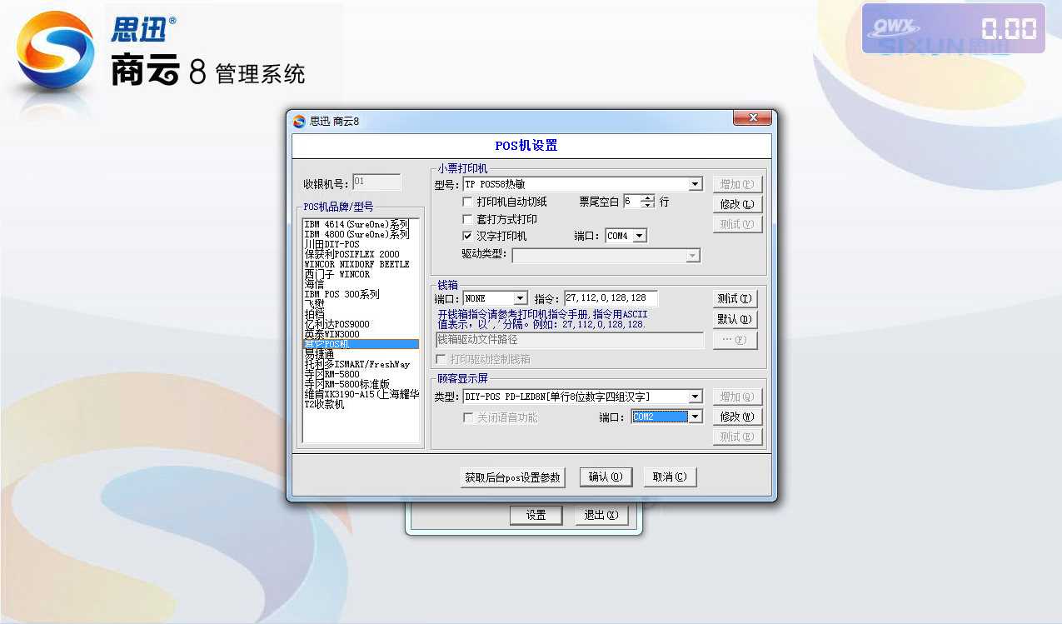Choose 英泰WIN3000 from the brand list
Screen dimensions: 1062x624
point(361,334)
